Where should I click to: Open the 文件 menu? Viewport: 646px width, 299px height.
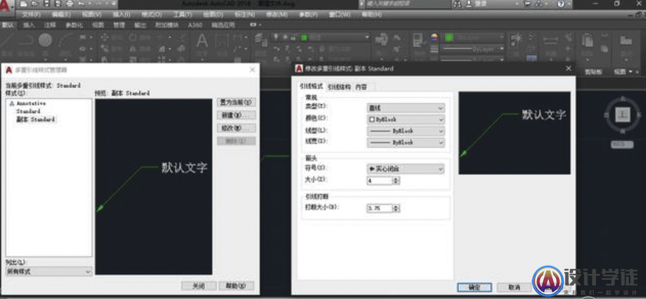[32, 15]
